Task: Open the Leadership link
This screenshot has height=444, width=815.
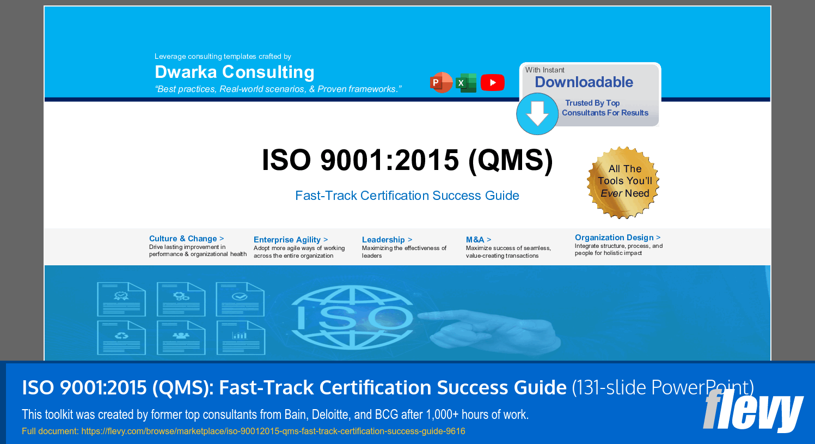Action: click(x=387, y=240)
